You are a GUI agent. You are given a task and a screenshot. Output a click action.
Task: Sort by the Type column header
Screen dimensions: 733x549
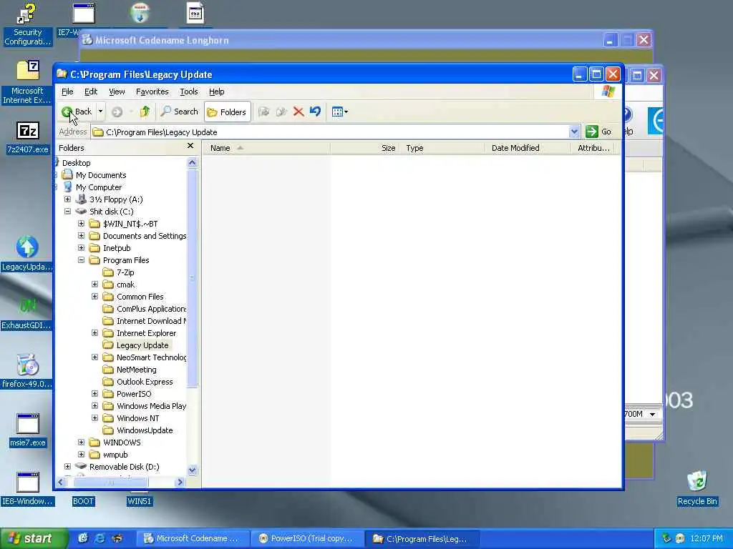point(442,148)
